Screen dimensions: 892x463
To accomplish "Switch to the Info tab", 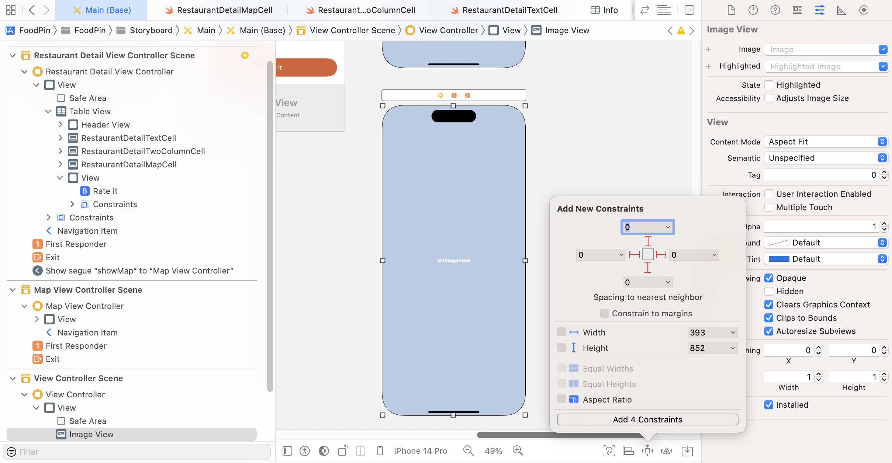I will pos(604,10).
